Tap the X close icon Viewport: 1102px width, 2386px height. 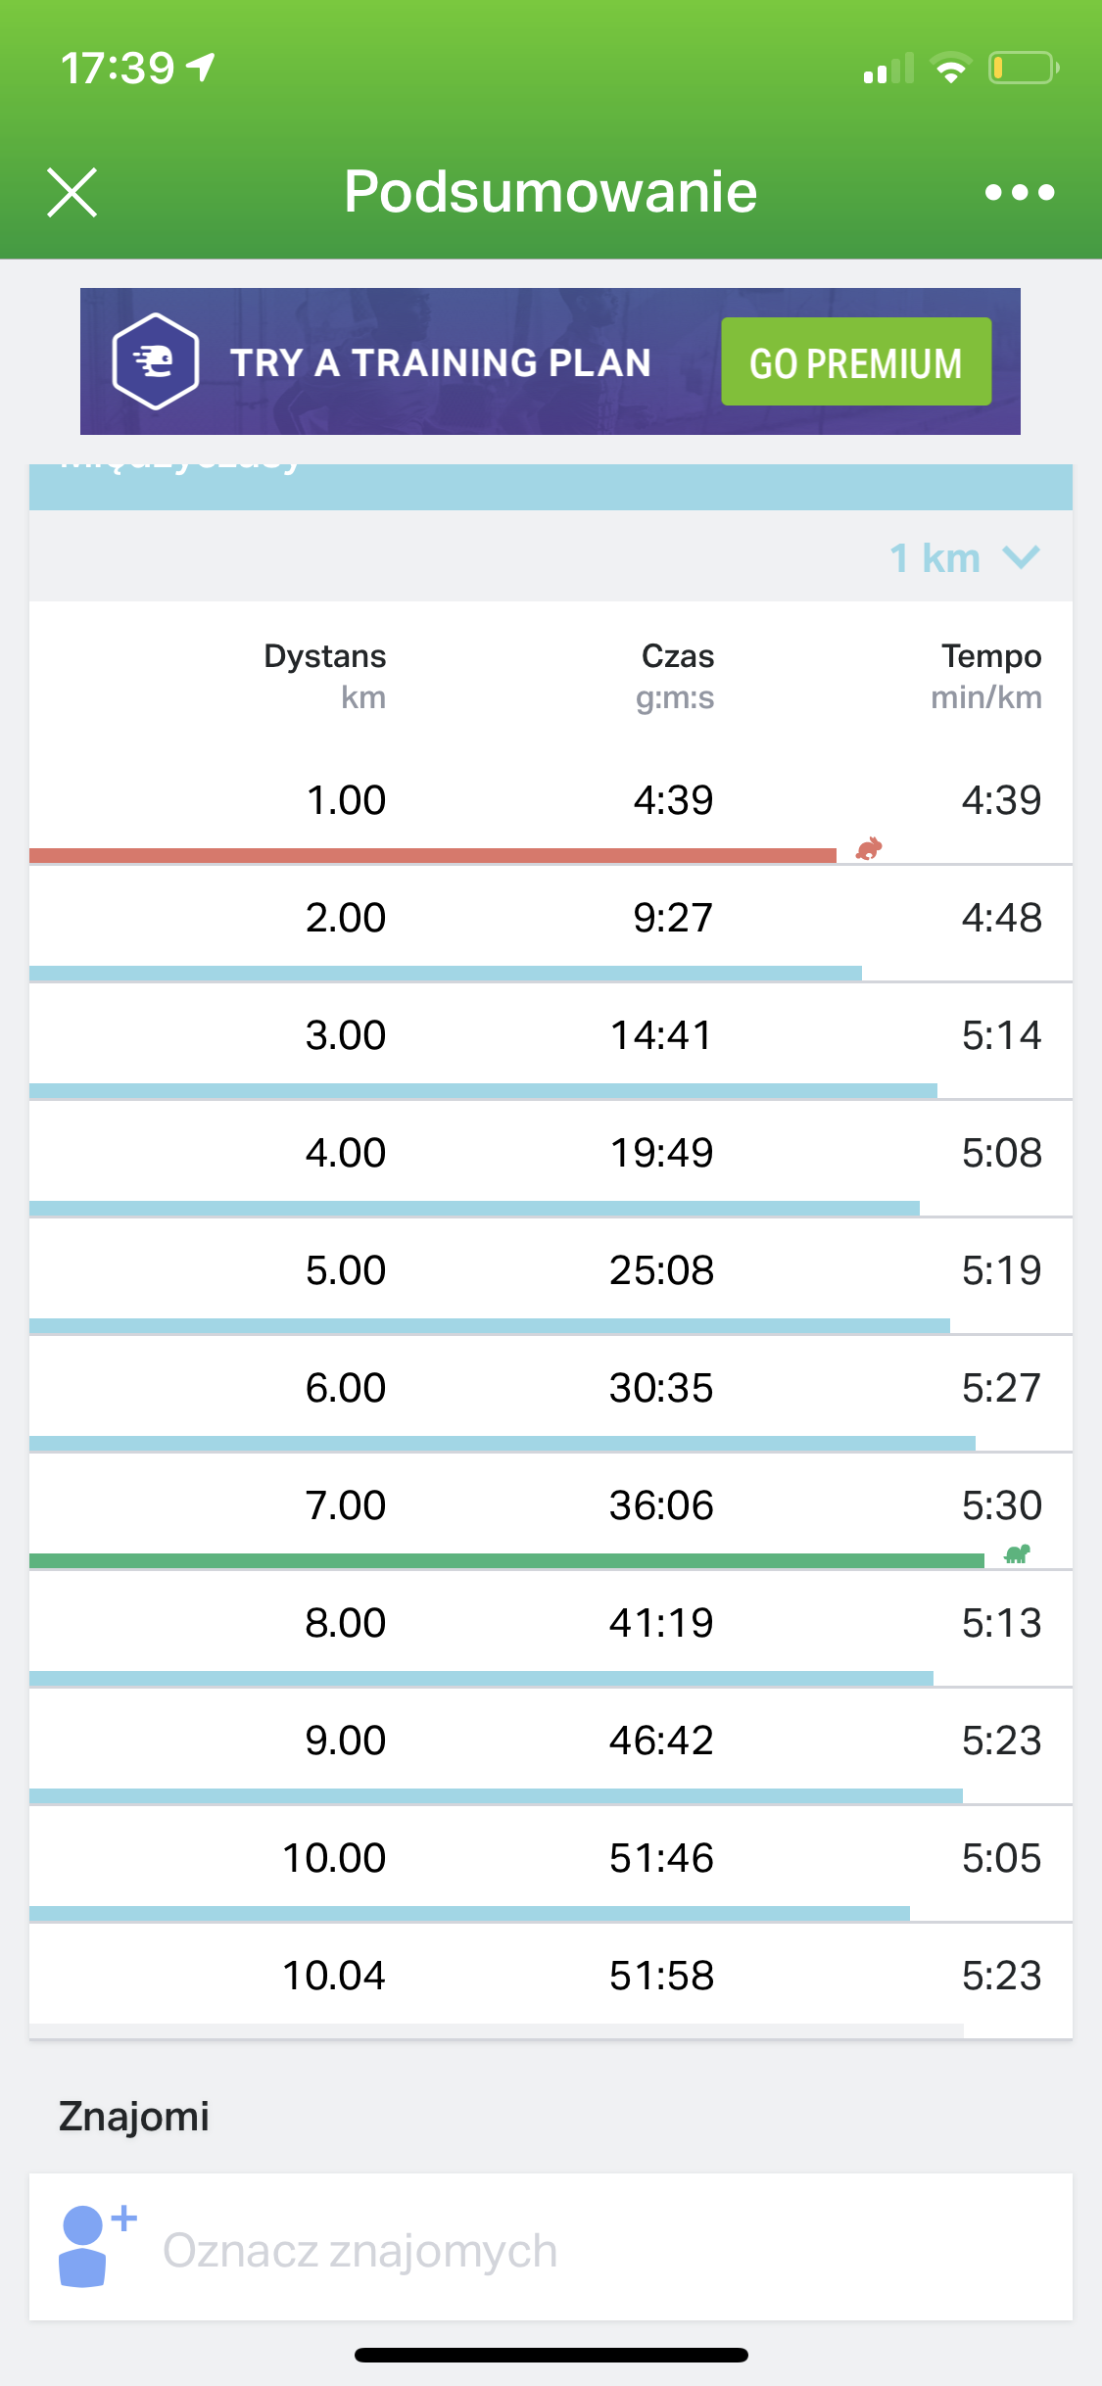tap(72, 192)
